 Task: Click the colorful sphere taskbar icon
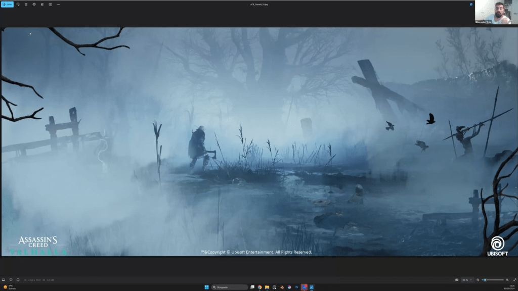coord(289,287)
